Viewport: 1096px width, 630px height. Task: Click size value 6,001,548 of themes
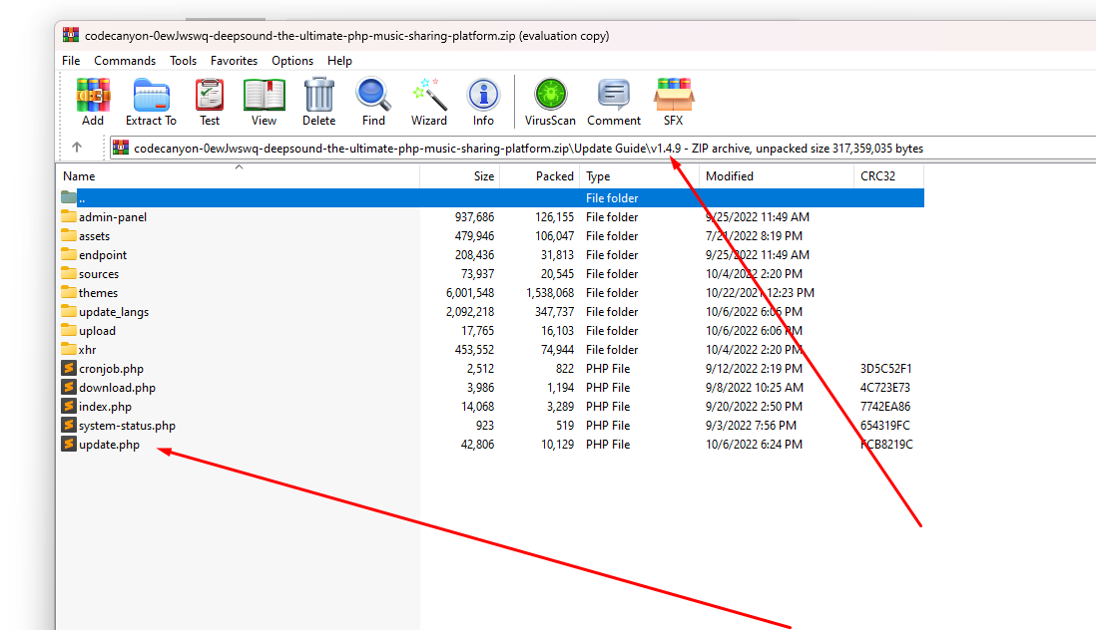[470, 293]
